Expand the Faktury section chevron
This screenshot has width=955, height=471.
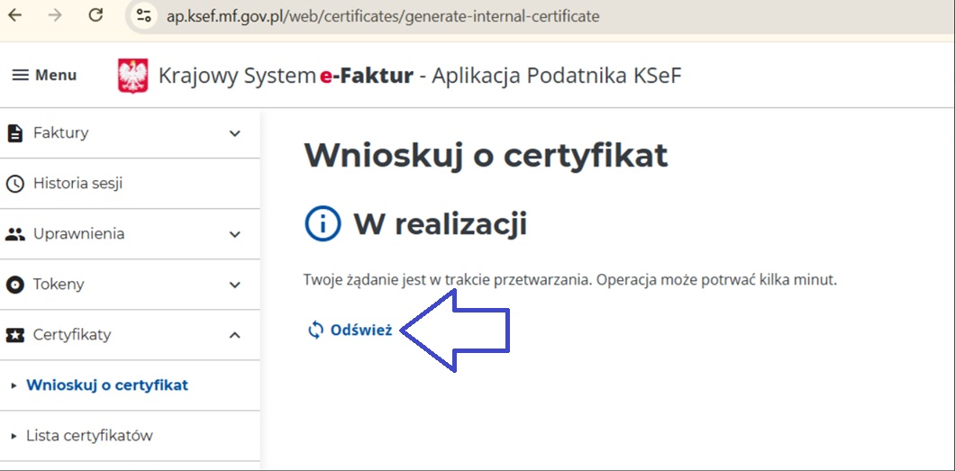(x=235, y=133)
